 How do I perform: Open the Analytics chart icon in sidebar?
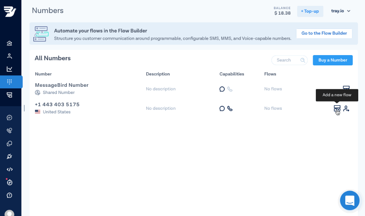[x=10, y=69]
